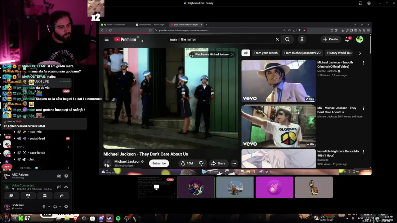Open the Michael Jackson channel name link
The height and width of the screenshot is (223, 397).
[x=127, y=161]
